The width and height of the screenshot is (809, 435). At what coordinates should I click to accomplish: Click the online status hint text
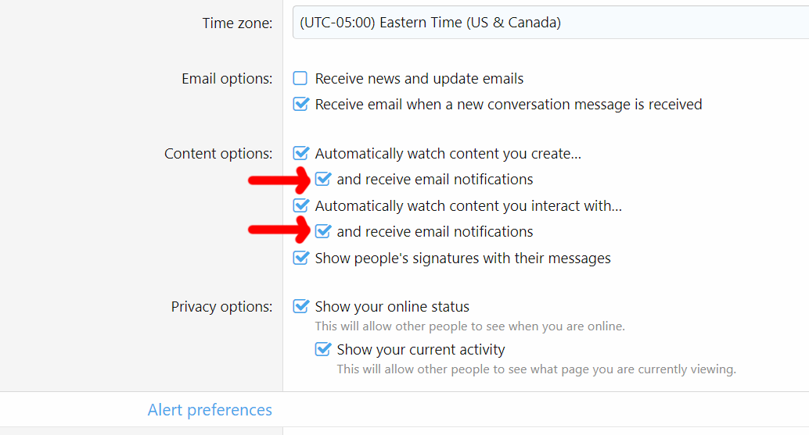pyautogui.click(x=469, y=326)
